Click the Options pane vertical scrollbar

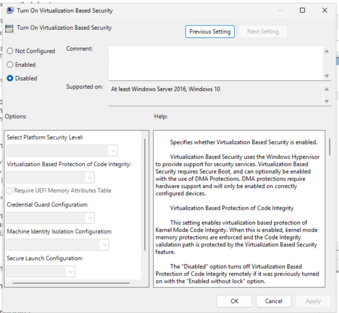[x=145, y=195]
